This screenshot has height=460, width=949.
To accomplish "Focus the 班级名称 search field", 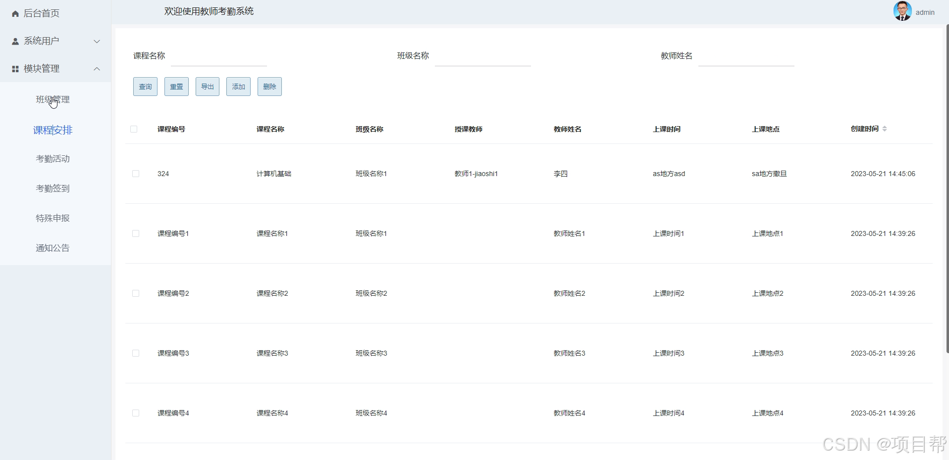I will tap(482, 56).
